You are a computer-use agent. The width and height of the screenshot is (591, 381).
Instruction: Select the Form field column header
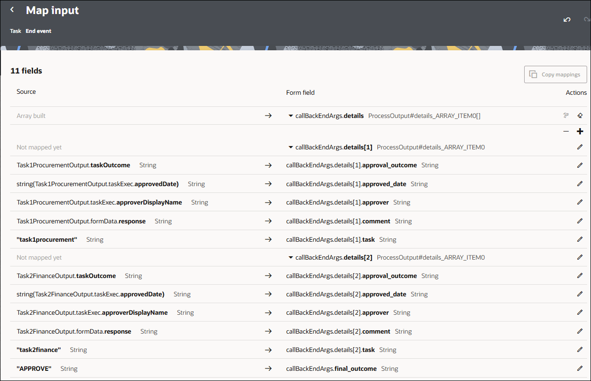coord(300,92)
